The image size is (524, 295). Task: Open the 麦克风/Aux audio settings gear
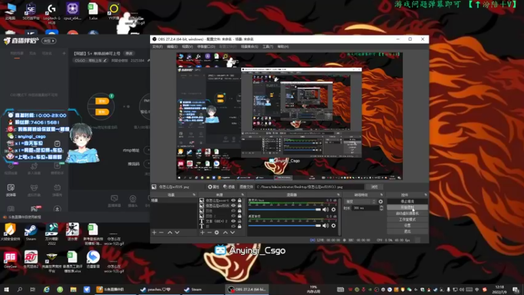(333, 209)
